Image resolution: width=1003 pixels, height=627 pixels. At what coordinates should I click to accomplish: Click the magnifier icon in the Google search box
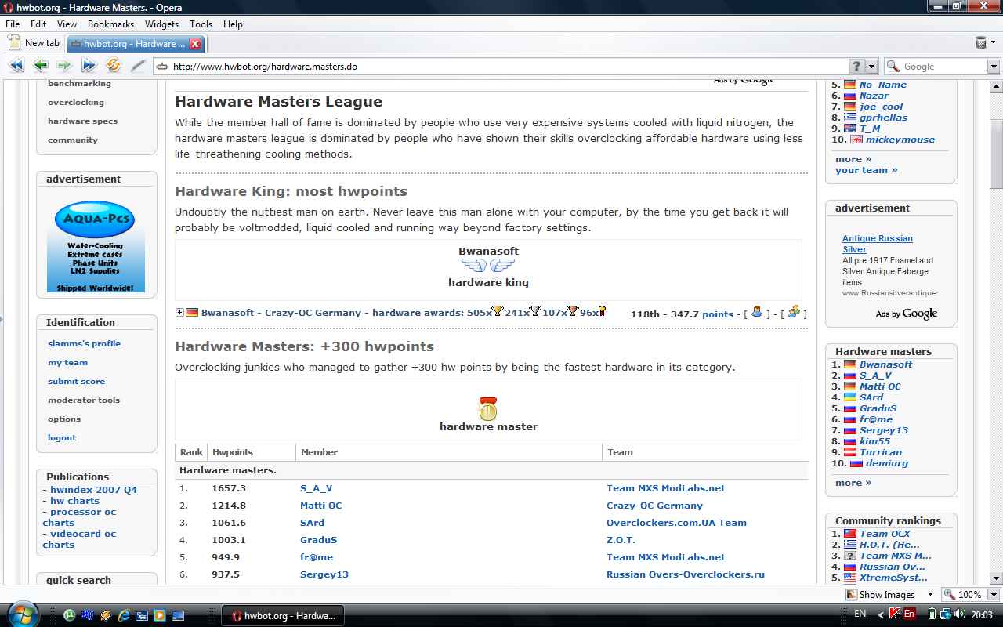point(893,67)
